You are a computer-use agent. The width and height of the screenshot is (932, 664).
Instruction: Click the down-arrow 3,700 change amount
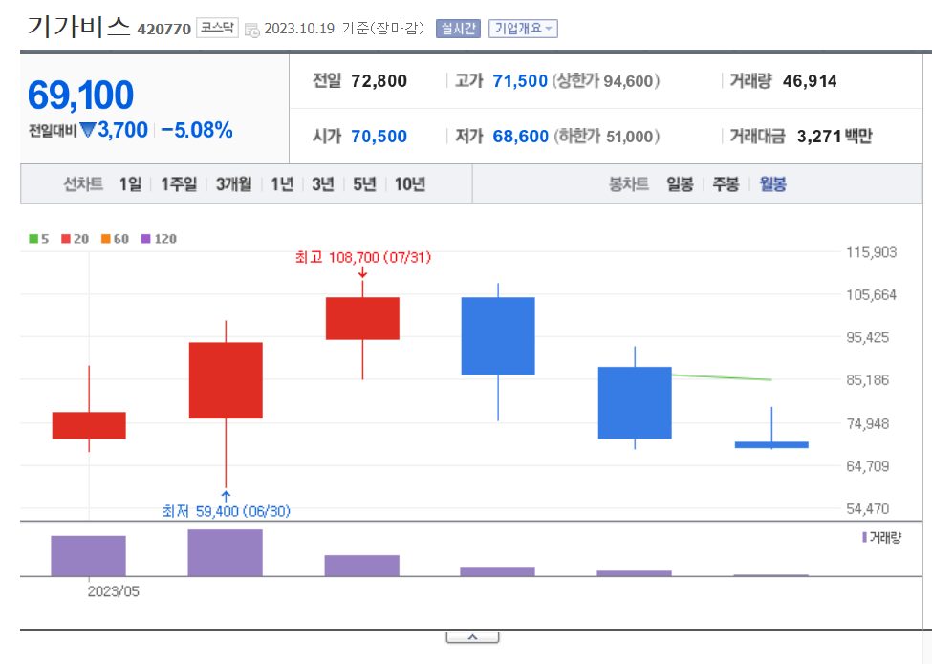pos(114,130)
